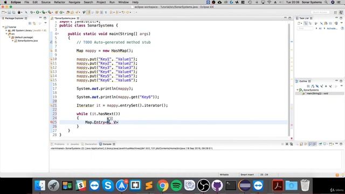The width and height of the screenshot is (345, 194).
Task: Toggle Sort in Outline view toolbar
Action: click(313, 86)
